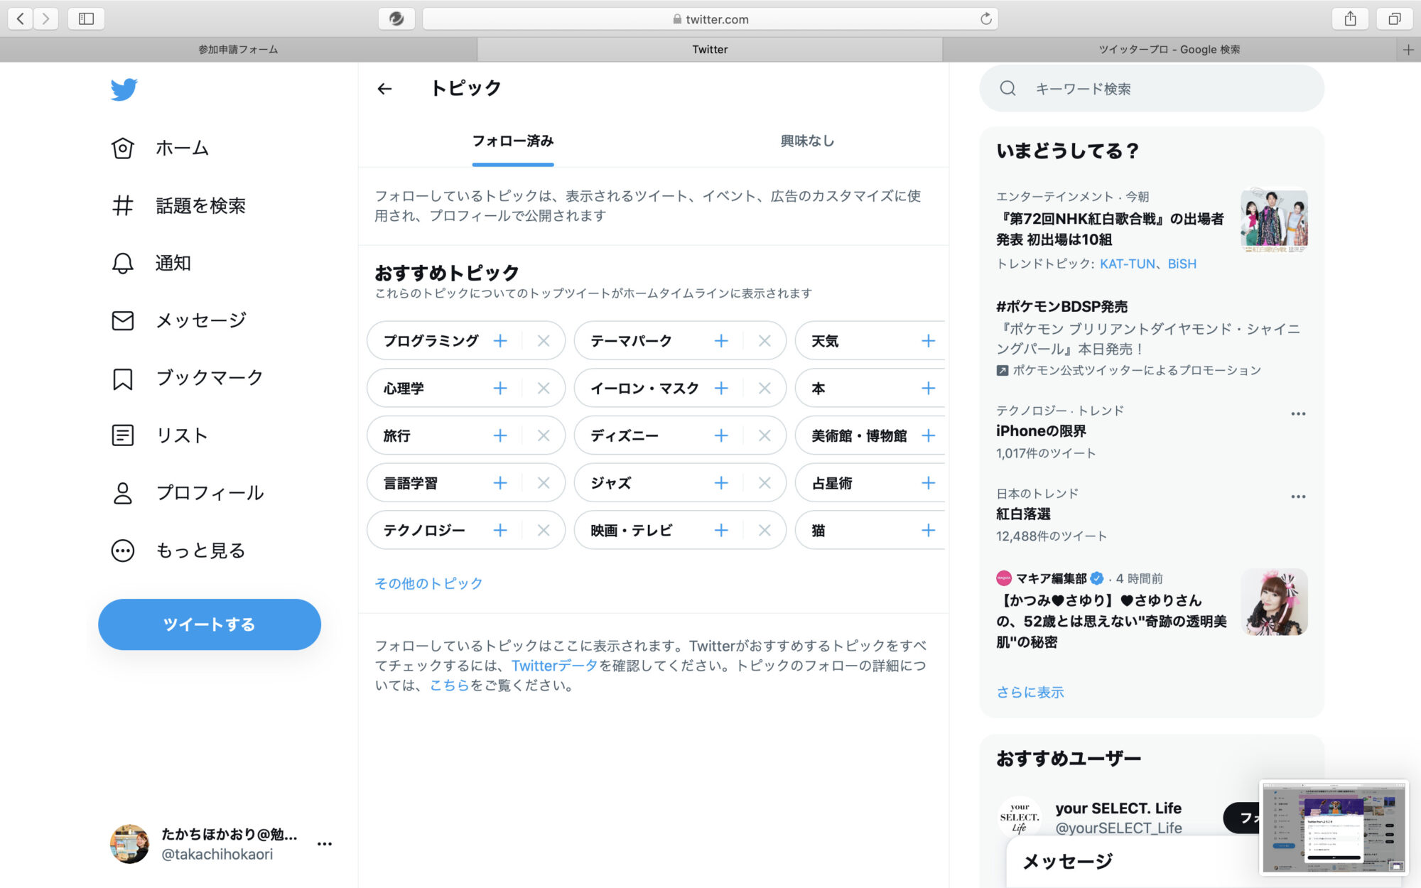Image resolution: width=1421 pixels, height=888 pixels.
Task: Dismiss the 言語学習 topic with X
Action: (544, 483)
